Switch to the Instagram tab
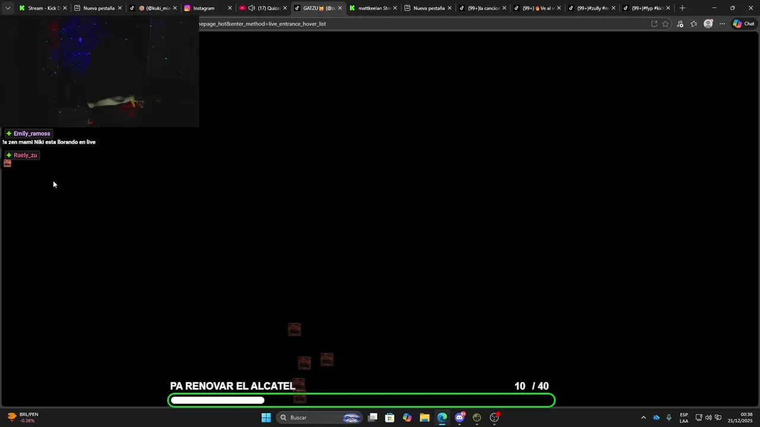The height and width of the screenshot is (427, 760). pyautogui.click(x=208, y=8)
